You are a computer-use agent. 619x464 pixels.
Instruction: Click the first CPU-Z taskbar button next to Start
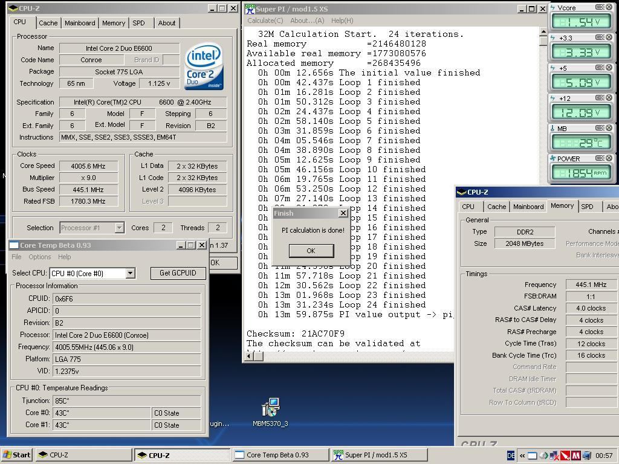pyautogui.click(x=83, y=455)
